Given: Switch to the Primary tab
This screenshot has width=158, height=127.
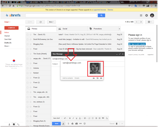Looking at the screenshot, I should [41, 29].
